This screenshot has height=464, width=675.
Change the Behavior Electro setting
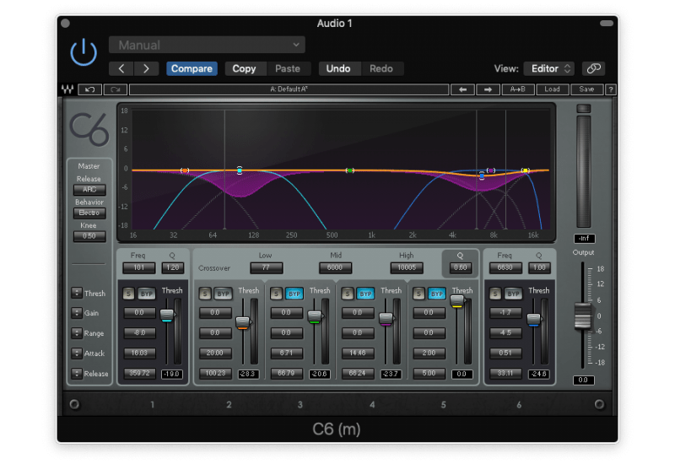89,213
